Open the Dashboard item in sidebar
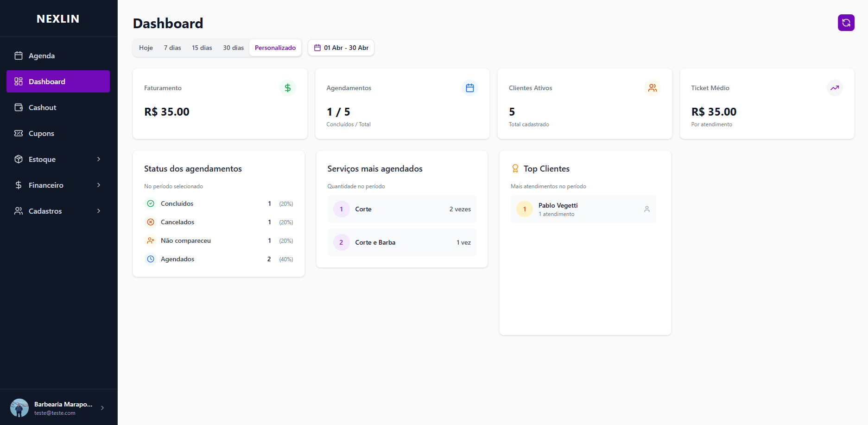Screen dimensions: 868x425 point(58,81)
